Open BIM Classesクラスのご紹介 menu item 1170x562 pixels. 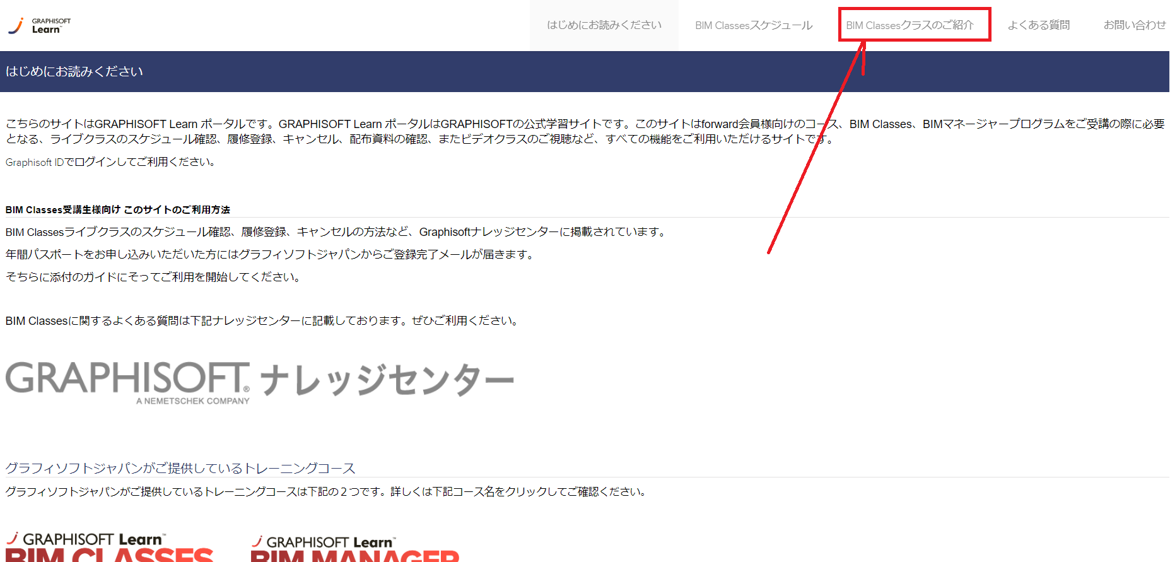(910, 25)
